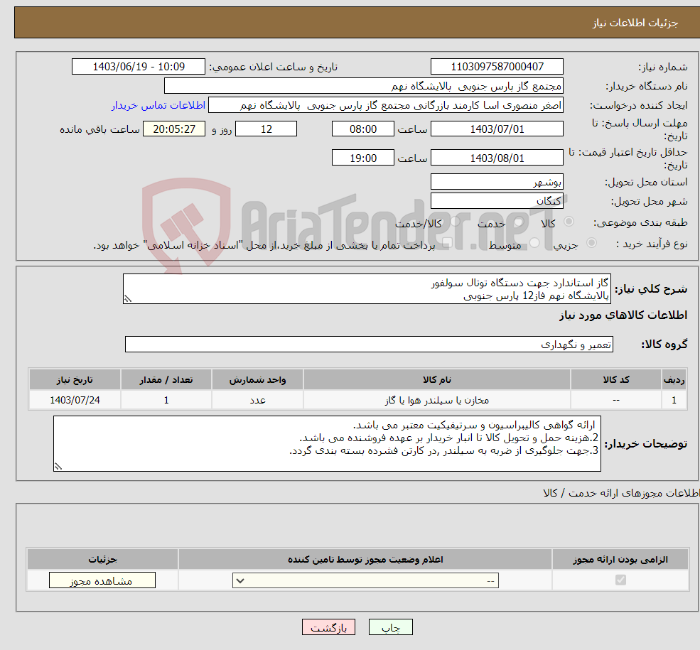Select the متوسط purchase type radio
The image size is (700, 650).
pyautogui.click(x=534, y=243)
